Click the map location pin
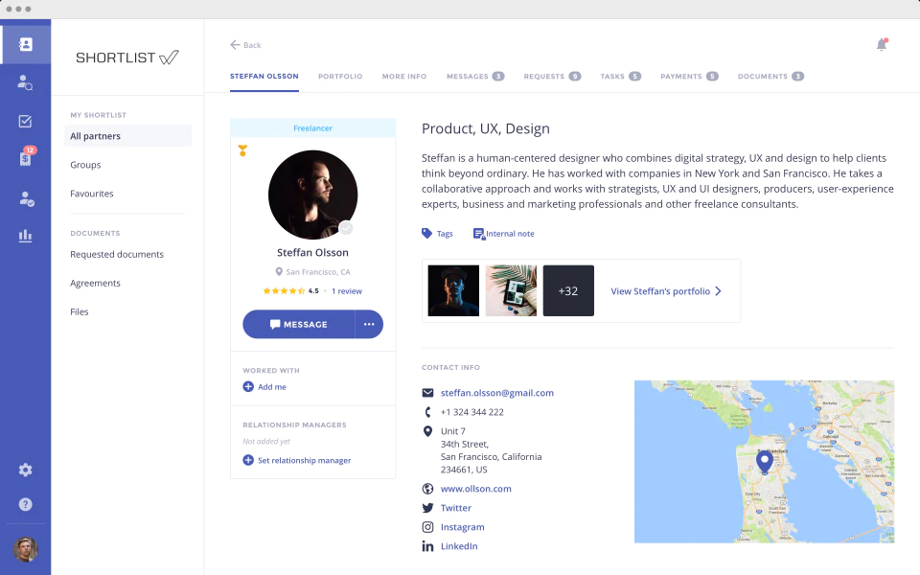This screenshot has height=575, width=920. [x=765, y=461]
